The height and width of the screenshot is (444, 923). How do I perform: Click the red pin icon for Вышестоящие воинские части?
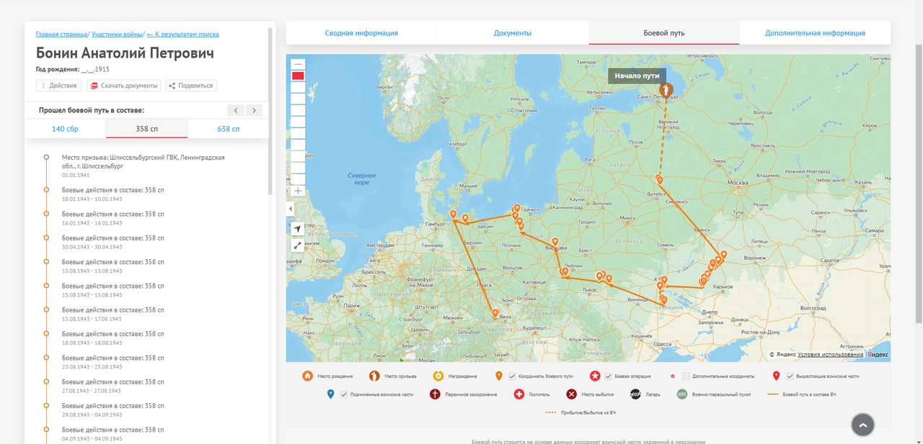click(776, 376)
